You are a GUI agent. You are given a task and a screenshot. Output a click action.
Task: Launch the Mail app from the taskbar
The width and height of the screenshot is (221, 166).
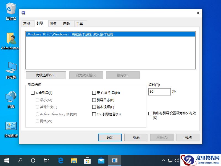click(101, 160)
